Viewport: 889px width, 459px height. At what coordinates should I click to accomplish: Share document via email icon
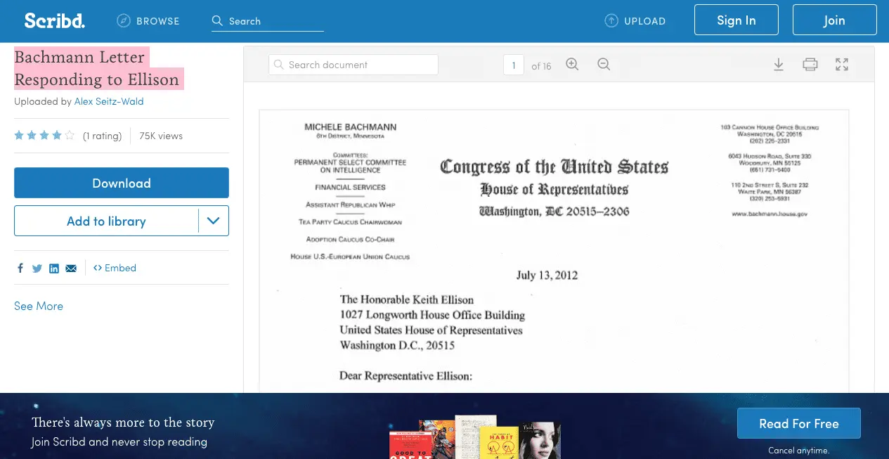(71, 268)
